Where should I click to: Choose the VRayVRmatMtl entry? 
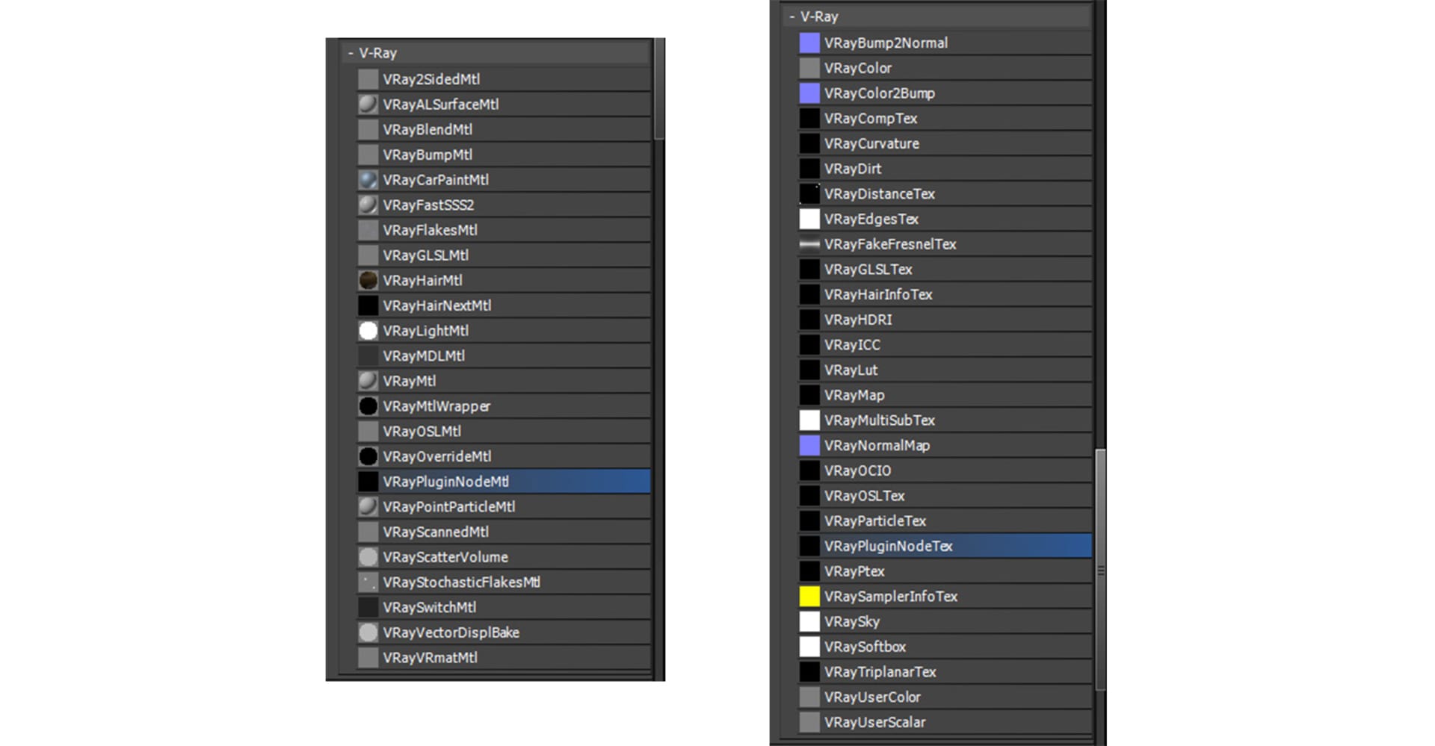(x=504, y=657)
